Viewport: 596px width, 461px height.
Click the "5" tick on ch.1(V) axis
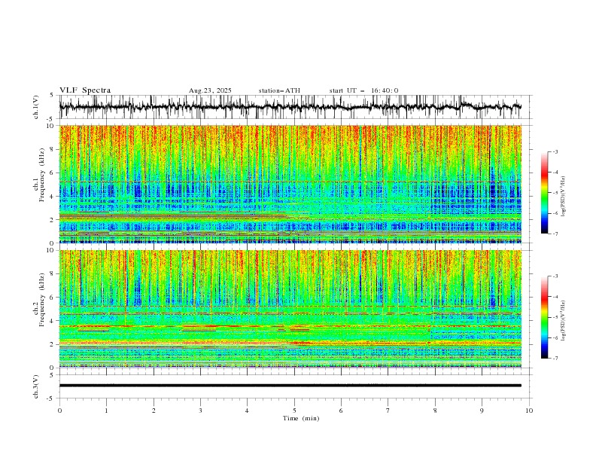[x=52, y=95]
